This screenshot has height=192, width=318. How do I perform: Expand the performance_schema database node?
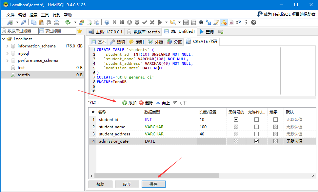pos(7,61)
